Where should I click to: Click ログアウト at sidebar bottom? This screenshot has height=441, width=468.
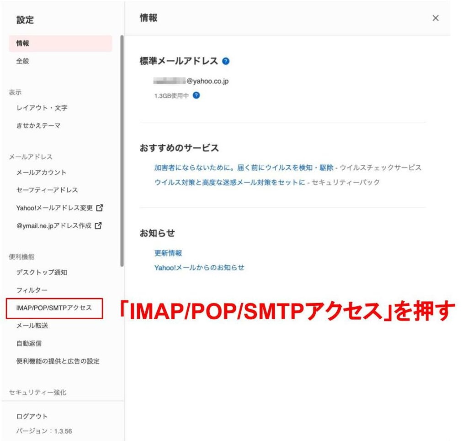(x=32, y=416)
